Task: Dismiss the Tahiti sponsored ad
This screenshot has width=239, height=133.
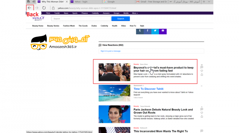Action: click(201, 86)
